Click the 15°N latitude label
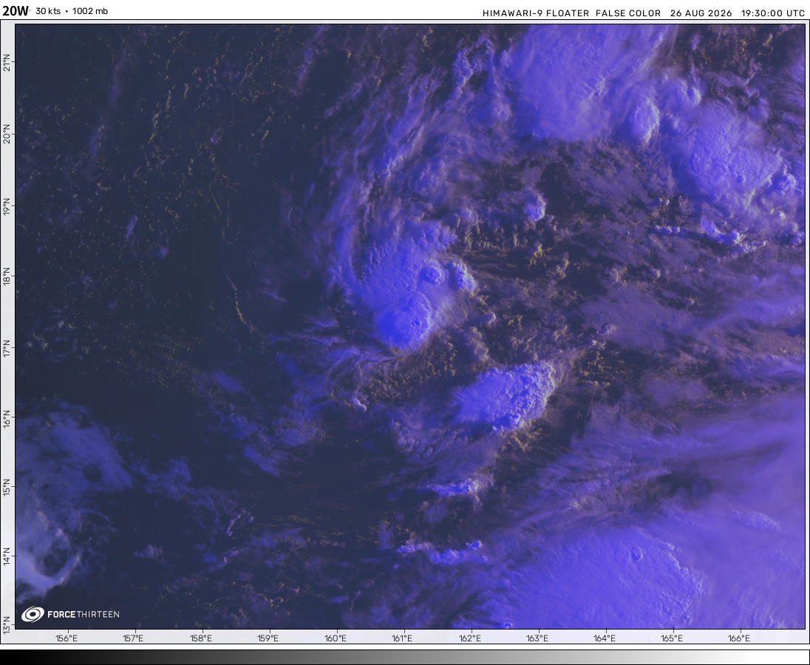The width and height of the screenshot is (810, 665). coord(7,488)
